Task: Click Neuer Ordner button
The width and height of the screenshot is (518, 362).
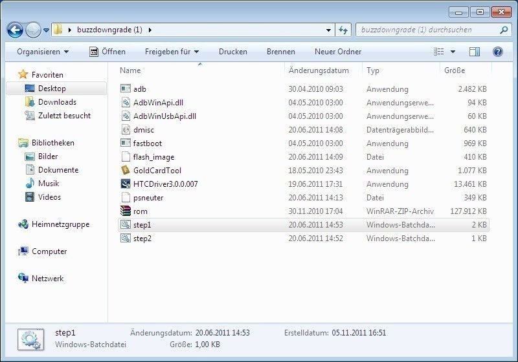Action: point(338,52)
